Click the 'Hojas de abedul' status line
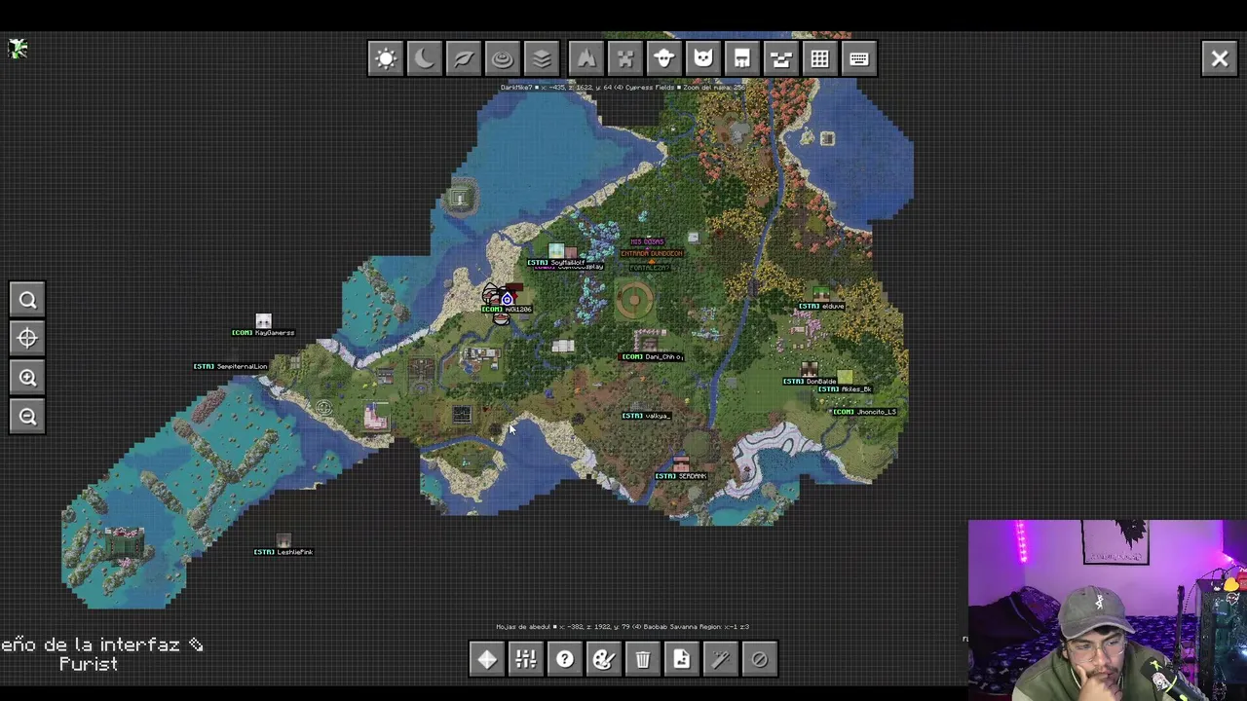1247x701 pixels. pyautogui.click(x=623, y=627)
